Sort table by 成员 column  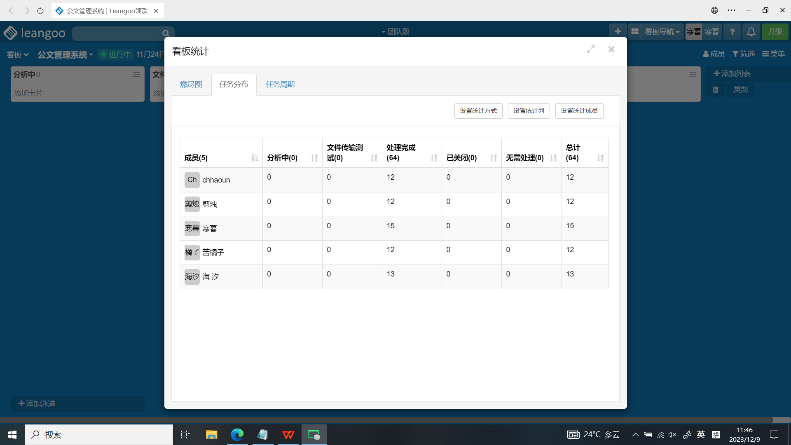[254, 158]
